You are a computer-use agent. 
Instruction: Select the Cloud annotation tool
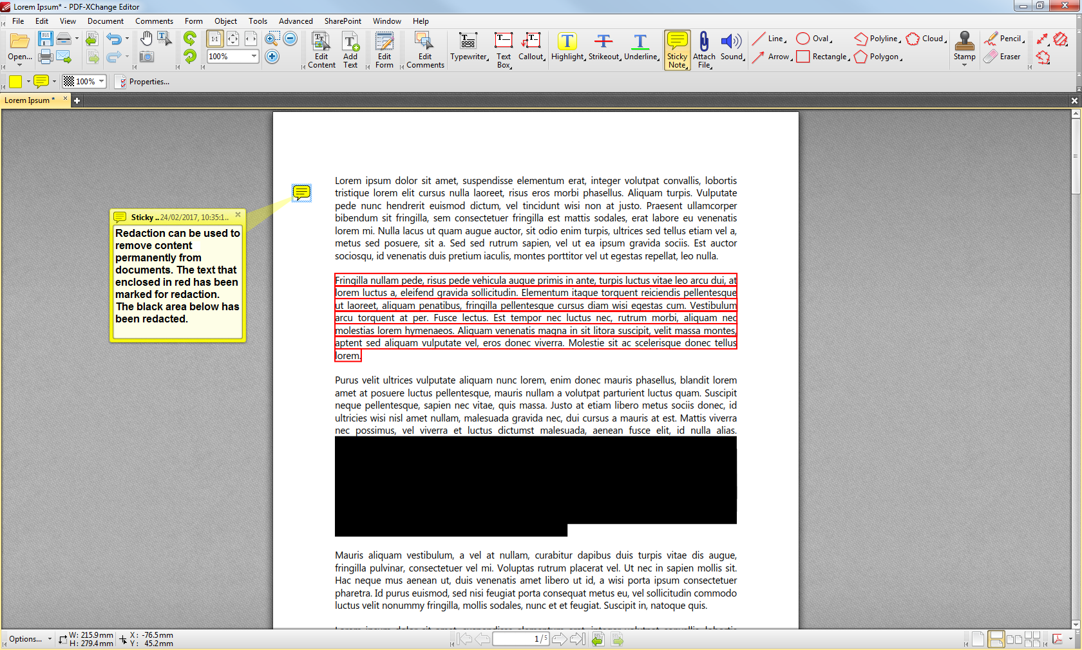927,39
